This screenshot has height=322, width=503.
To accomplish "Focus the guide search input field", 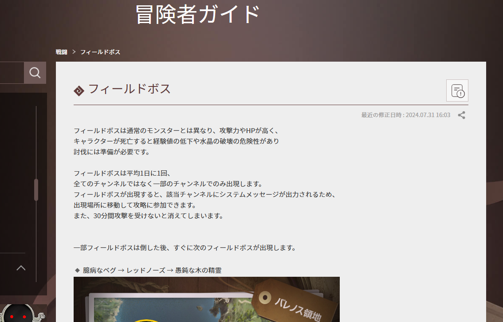I will coord(12,73).
